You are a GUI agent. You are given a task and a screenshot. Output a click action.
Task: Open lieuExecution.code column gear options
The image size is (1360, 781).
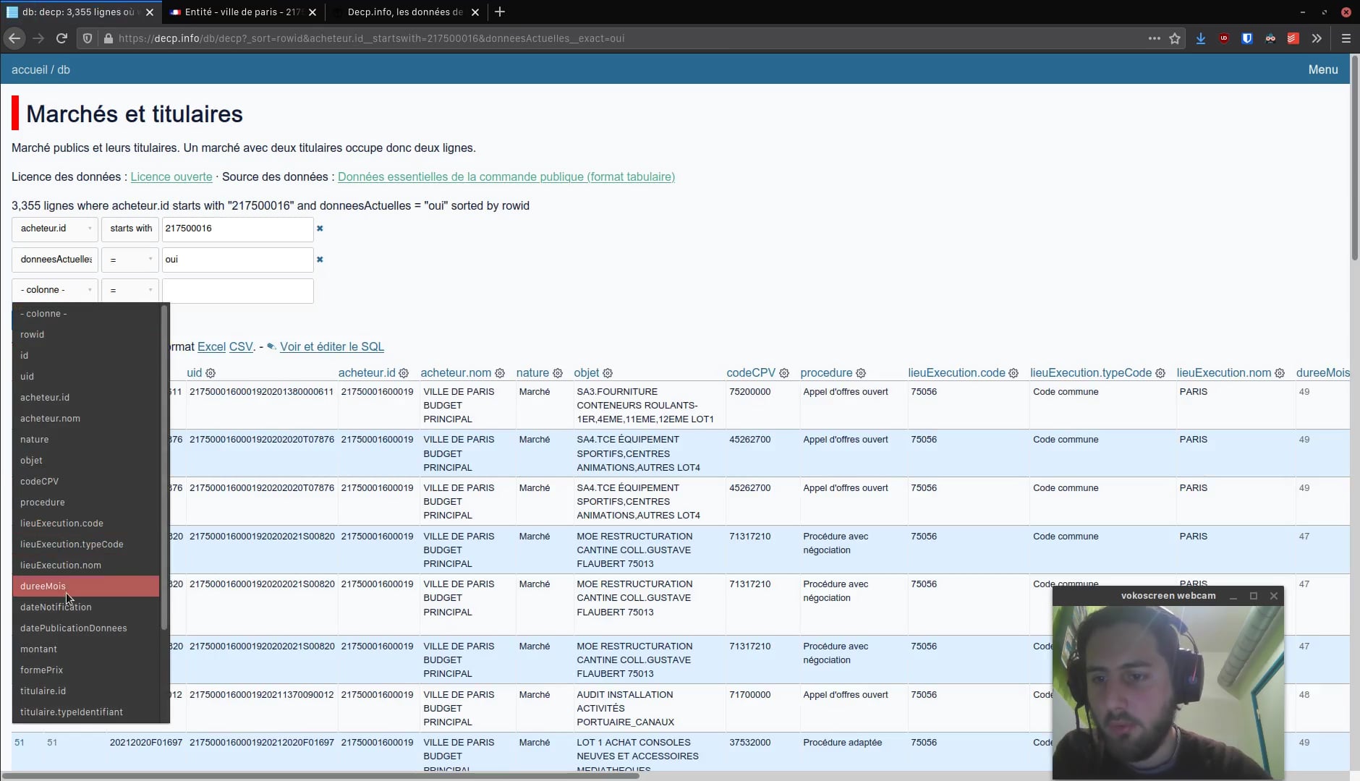[1013, 373]
